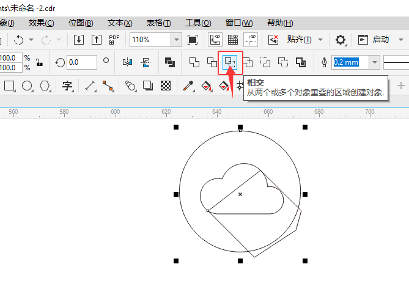Click the Trim shaping icon
Viewport: 409px width, 308px height.
(212, 62)
